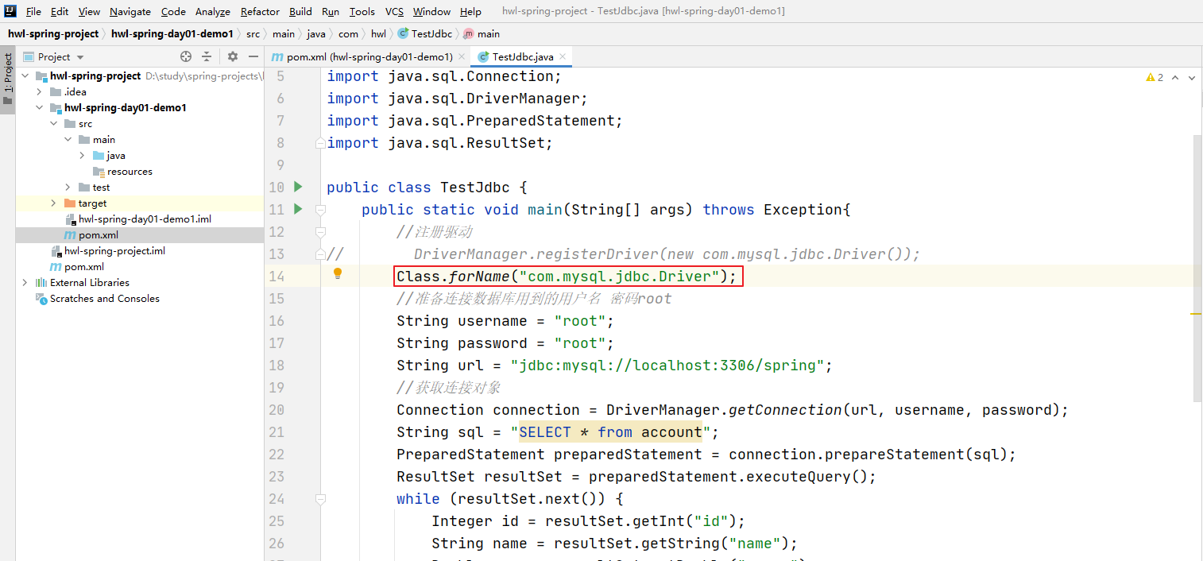Click the run arrow beside main method
The image size is (1203, 561).
pos(298,209)
